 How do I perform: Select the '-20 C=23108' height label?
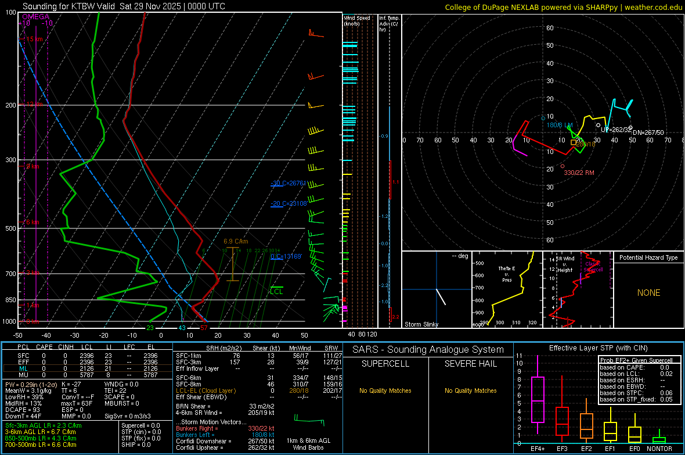click(x=289, y=203)
